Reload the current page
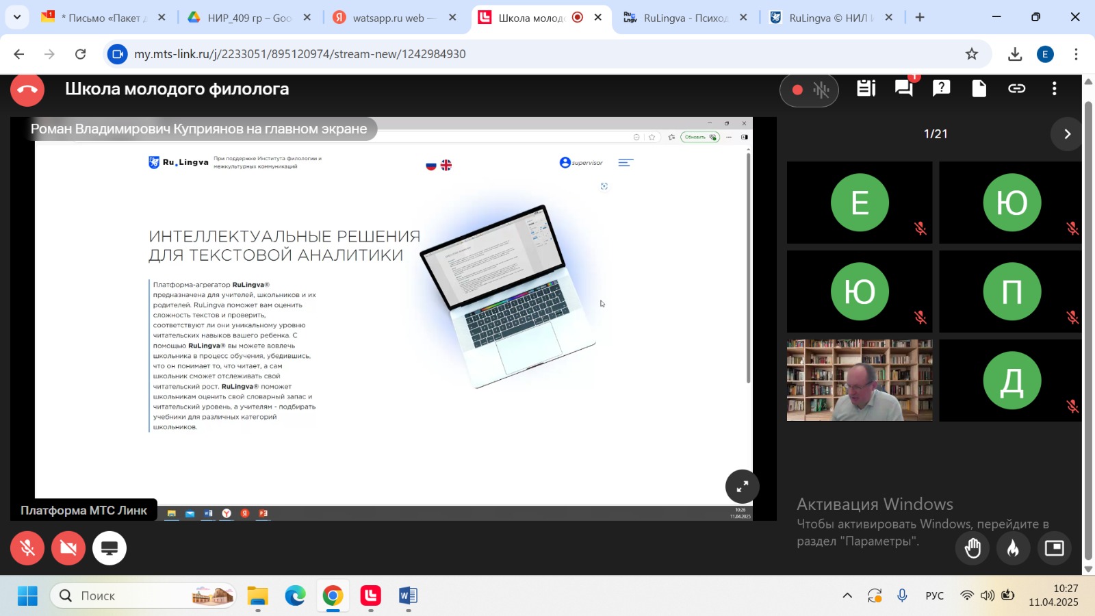 (x=81, y=54)
